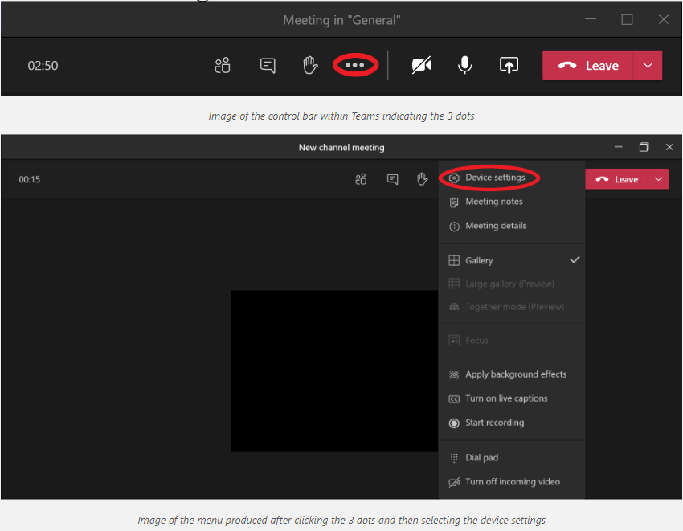The width and height of the screenshot is (683, 531).
Task: Click the incoming video camera-off icon
Action: coord(454,482)
